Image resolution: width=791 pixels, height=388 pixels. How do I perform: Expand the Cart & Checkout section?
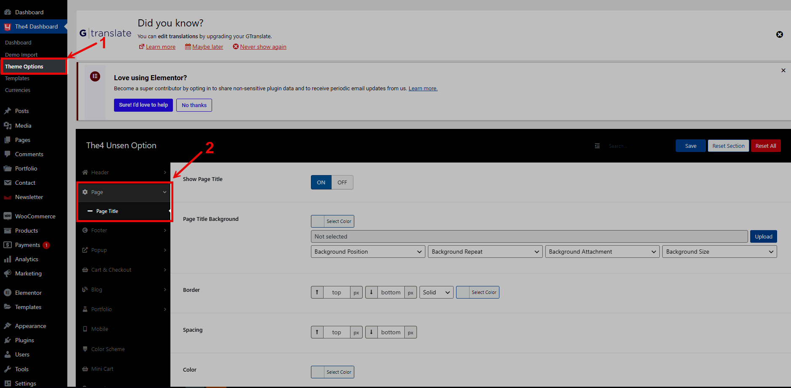[123, 270]
